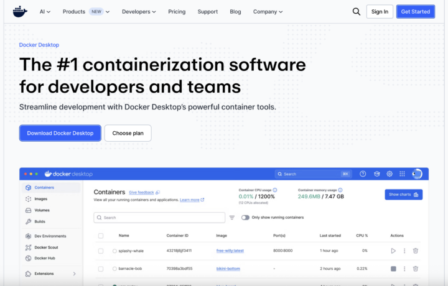Image resolution: width=448 pixels, height=286 pixels.
Task: Delete the barnacle-bob container
Action: point(416,269)
